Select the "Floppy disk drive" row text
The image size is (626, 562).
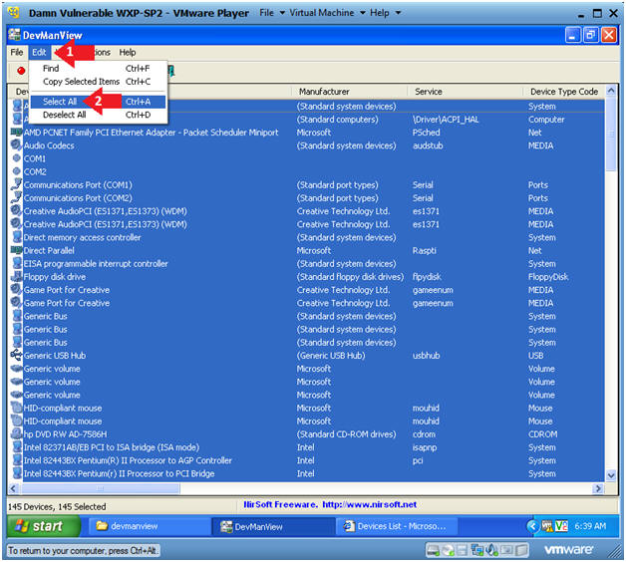point(55,276)
